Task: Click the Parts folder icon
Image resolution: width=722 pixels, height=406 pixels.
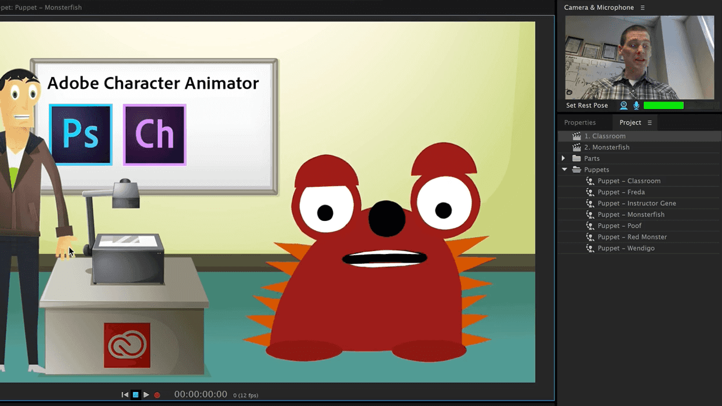Action: [x=576, y=158]
